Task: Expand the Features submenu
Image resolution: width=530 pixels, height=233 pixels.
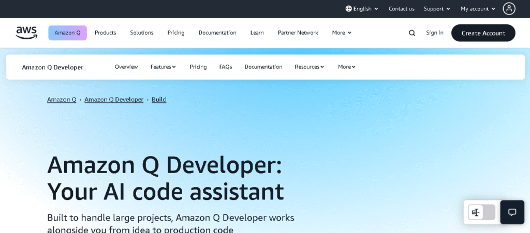Action: point(163,67)
